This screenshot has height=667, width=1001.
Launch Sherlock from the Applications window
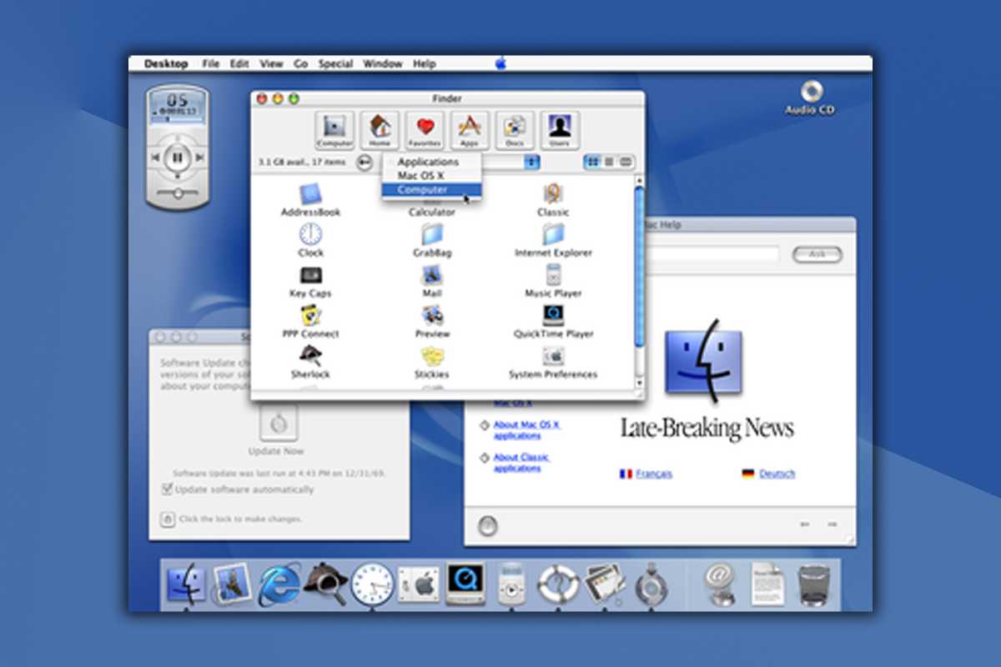[x=309, y=357]
